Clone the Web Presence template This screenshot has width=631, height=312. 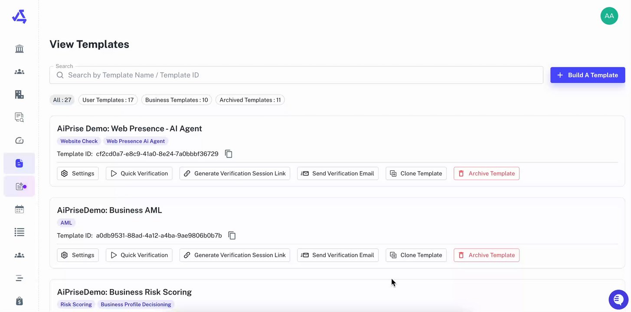(x=416, y=173)
